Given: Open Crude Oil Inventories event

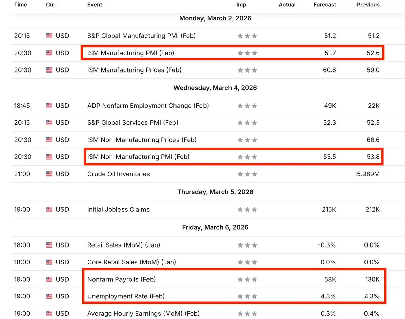Looking at the screenshot, I should coord(118,174).
